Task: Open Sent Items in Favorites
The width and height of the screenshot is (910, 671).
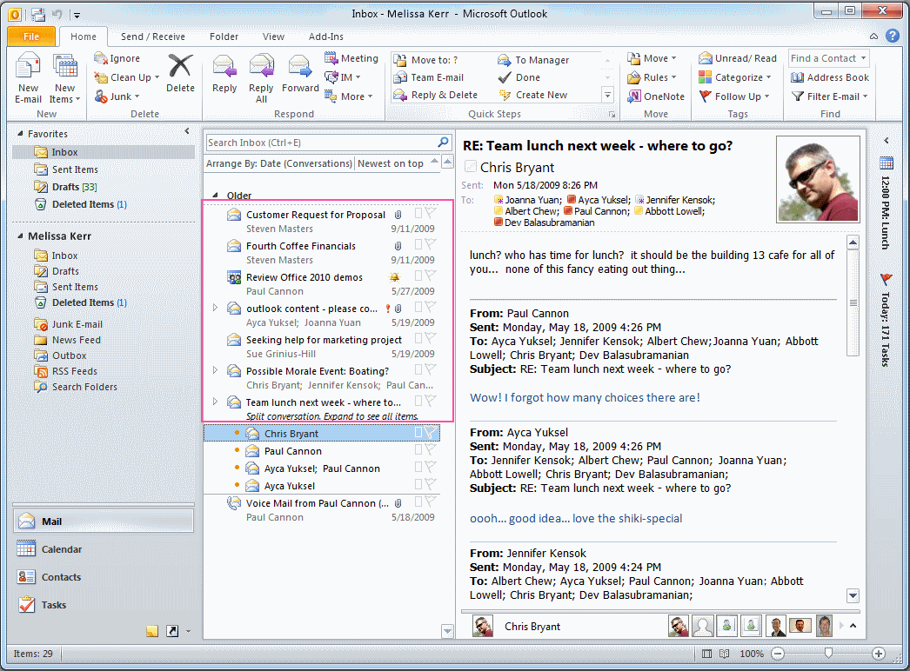Action: tap(75, 169)
